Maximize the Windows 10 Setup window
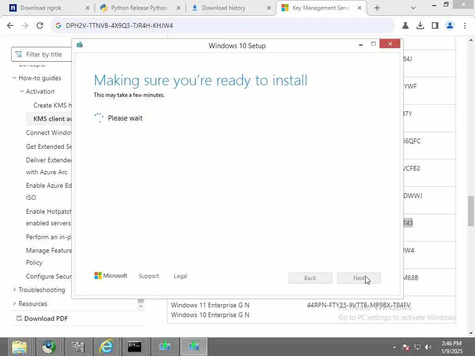 point(373,44)
